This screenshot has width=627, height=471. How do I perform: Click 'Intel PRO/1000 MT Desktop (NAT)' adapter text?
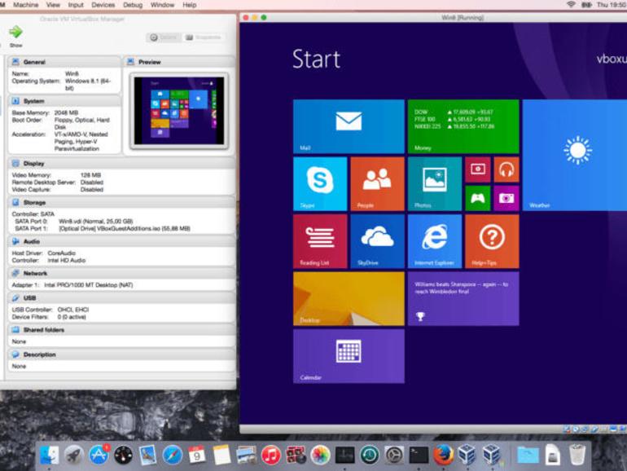89,285
